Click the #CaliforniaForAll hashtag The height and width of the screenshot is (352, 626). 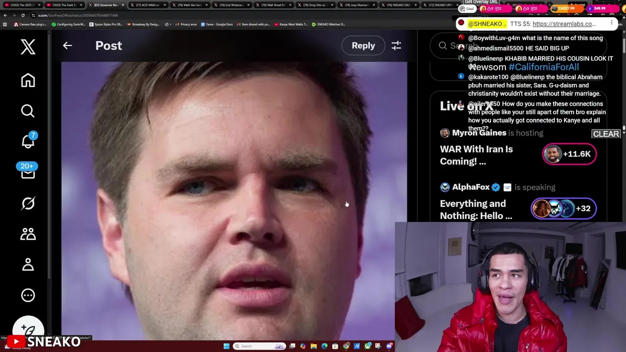tap(544, 67)
